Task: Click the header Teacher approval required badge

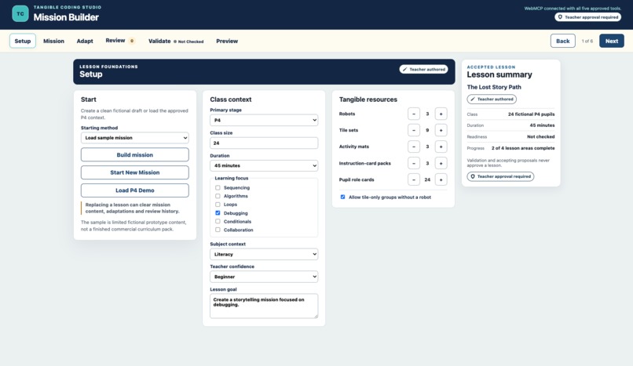Action: (x=587, y=17)
